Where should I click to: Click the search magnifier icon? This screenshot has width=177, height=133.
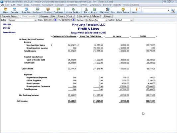tap(173, 11)
